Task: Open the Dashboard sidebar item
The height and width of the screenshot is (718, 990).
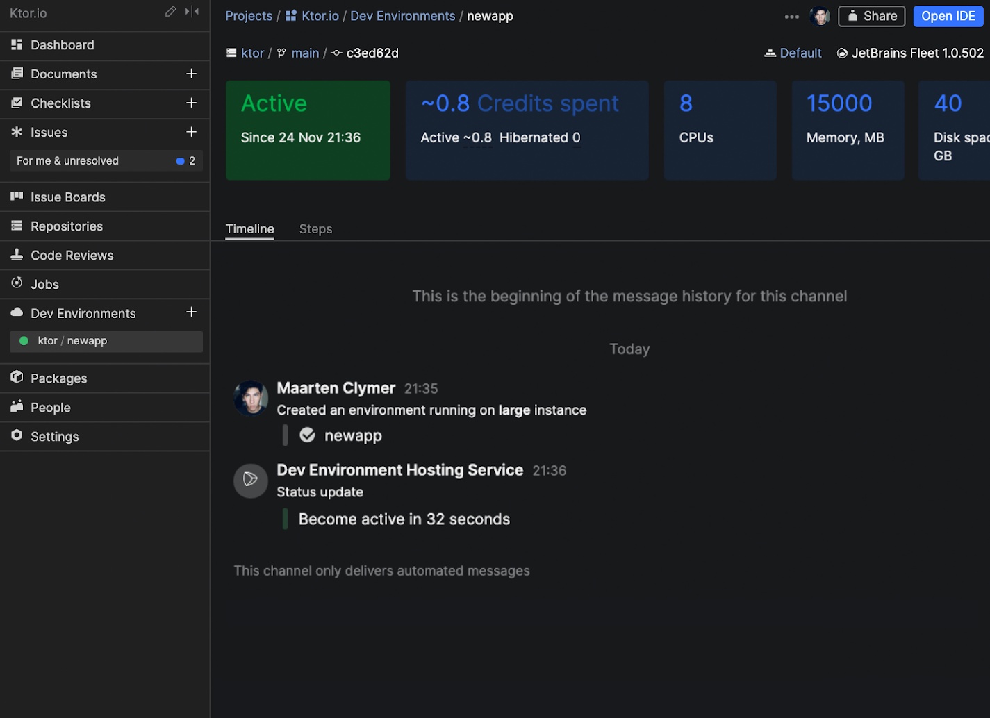Action: [x=105, y=45]
